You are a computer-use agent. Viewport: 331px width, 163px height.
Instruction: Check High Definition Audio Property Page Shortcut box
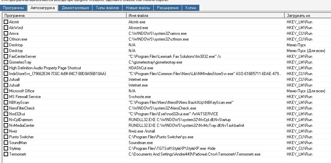coord(6,68)
